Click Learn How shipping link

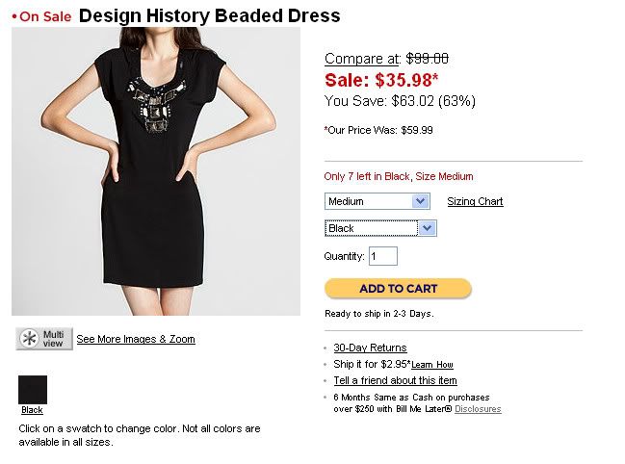coord(432,365)
